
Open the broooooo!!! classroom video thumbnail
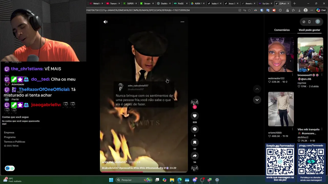(310, 55)
